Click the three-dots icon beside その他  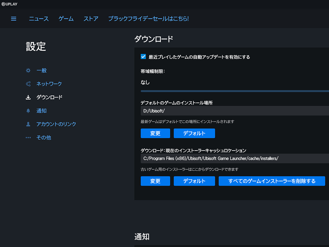pyautogui.click(x=28, y=138)
